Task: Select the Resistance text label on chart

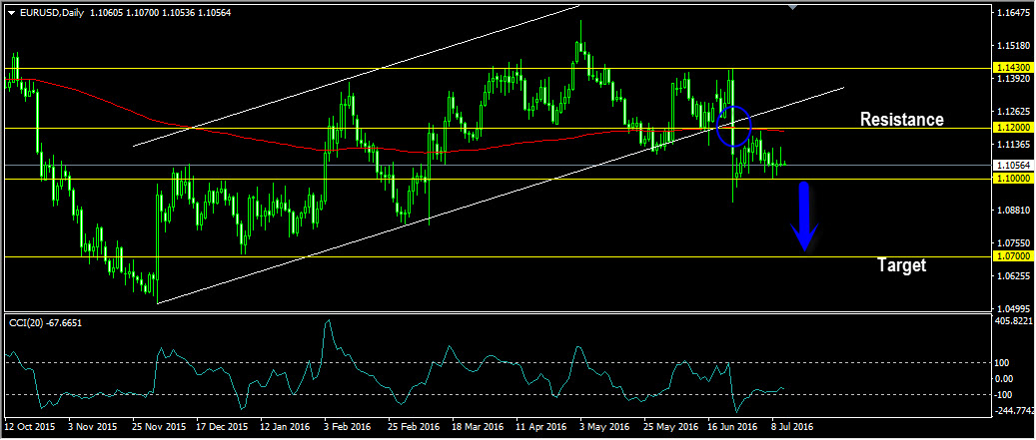Action: 901,120
